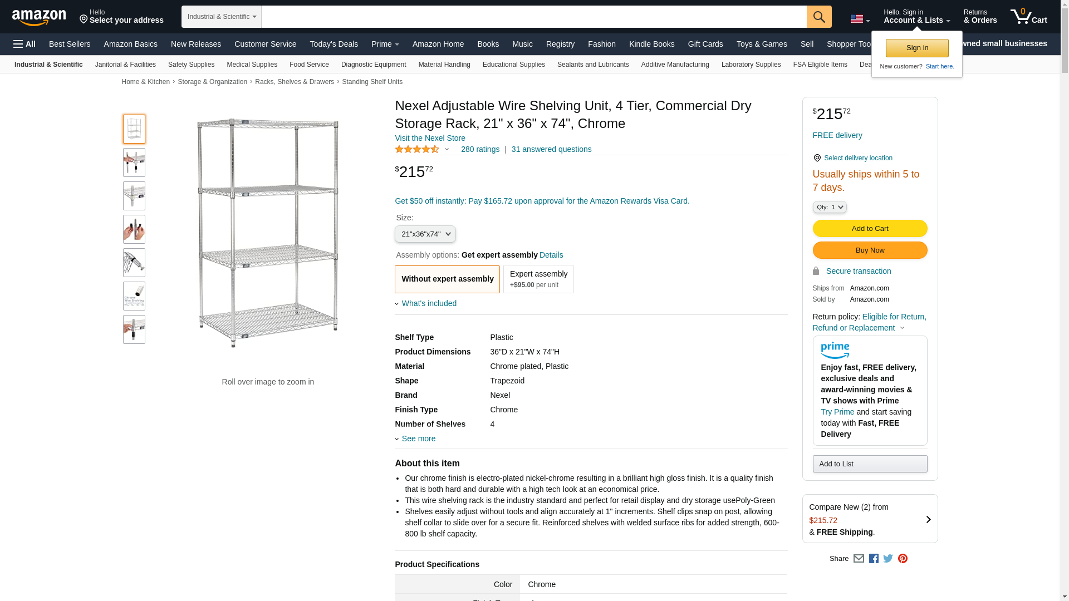Viewport: 1069px width, 601px height.
Task: Choose Expert assembly +$95.00 option
Action: (538, 279)
